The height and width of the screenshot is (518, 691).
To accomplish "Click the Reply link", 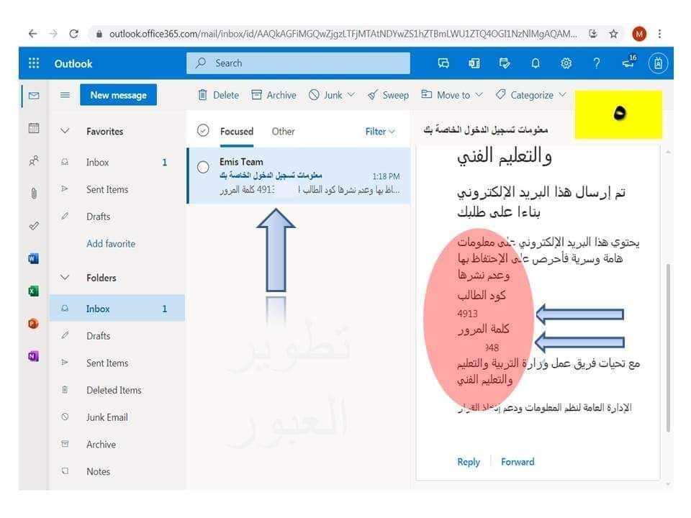I will pos(469,462).
